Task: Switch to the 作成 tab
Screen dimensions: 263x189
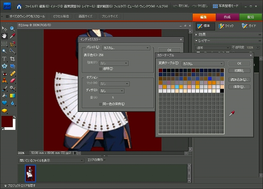Action: (227, 17)
